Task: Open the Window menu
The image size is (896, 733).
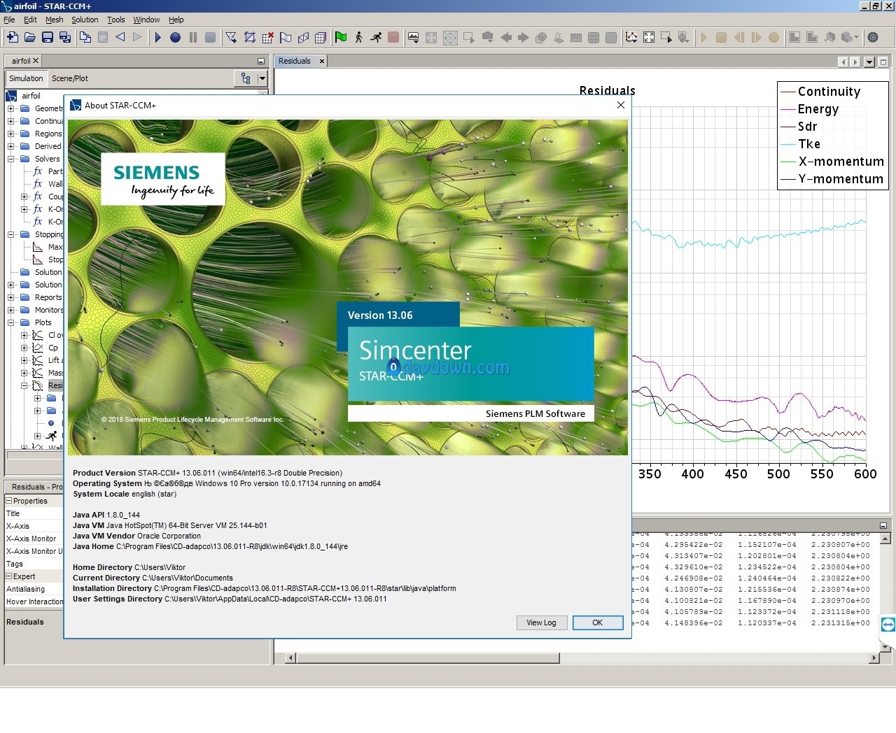Action: click(146, 20)
